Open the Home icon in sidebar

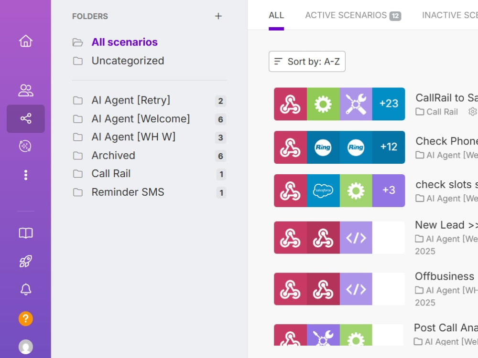click(x=26, y=41)
